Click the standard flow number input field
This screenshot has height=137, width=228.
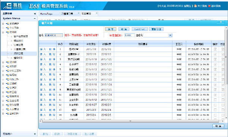point(129,35)
